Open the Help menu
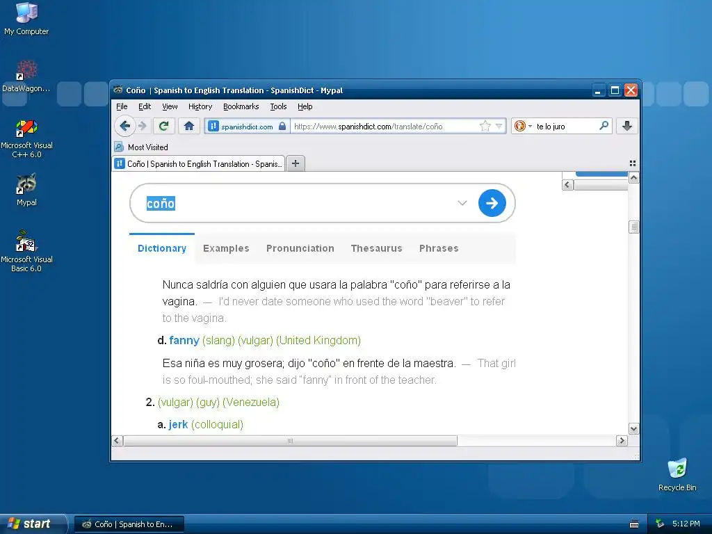 pos(305,106)
